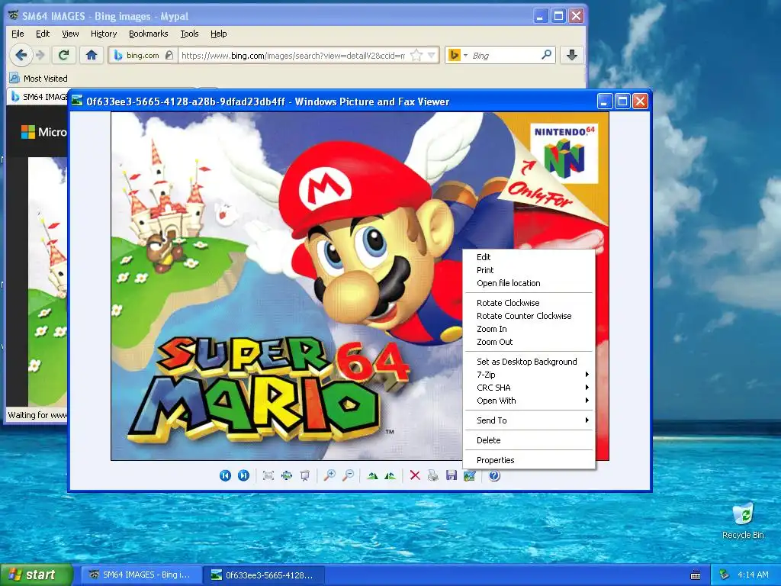Expand the Open With submenu
781x586 pixels.
(x=529, y=401)
